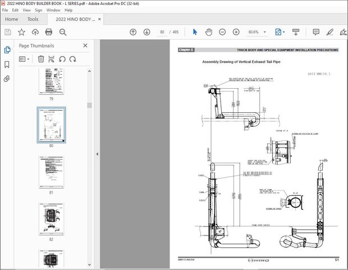Switch to the Tools tab
The image size is (348, 270).
(x=33, y=19)
